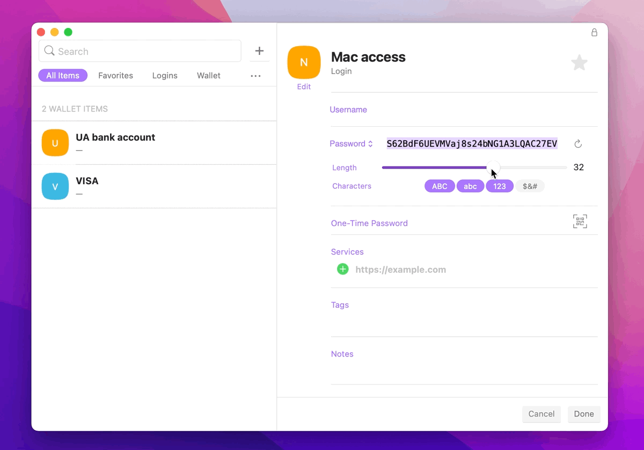
Task: Switch to the Favorites tab
Action: click(x=115, y=75)
